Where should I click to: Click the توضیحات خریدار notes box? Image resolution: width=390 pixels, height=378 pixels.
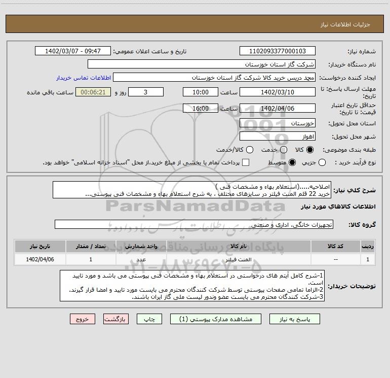(x=192, y=286)
